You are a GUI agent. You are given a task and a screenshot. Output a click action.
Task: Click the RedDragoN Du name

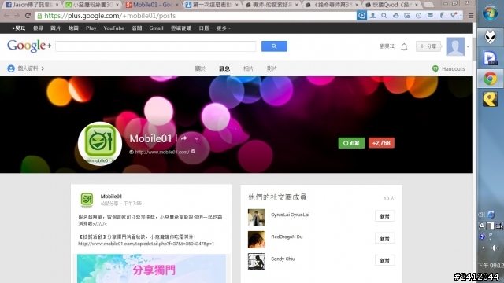(x=287, y=237)
